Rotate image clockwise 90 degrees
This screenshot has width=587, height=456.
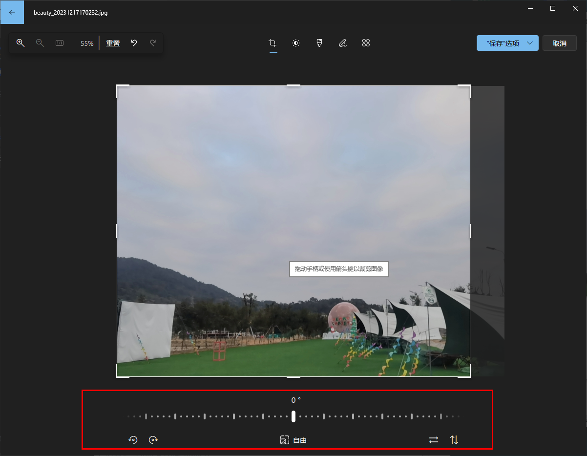coord(153,440)
